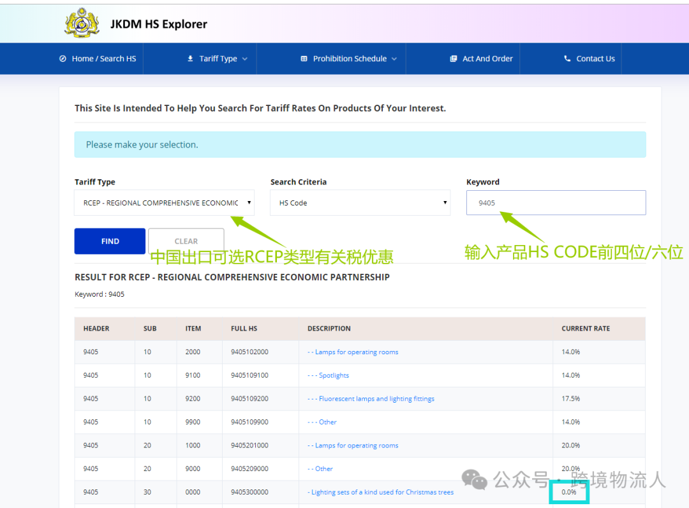This screenshot has width=689, height=508.
Task: Open the Tariff Type menu
Action: (218, 59)
